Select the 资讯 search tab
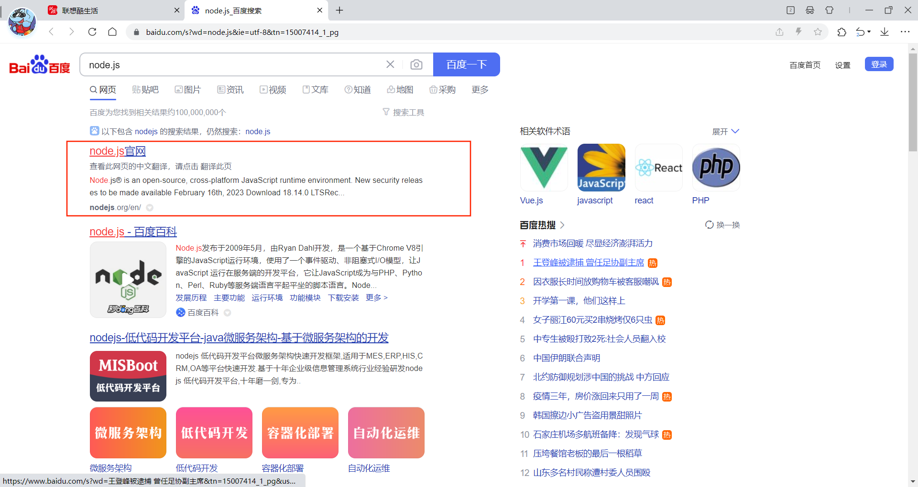Screen dimensions: 918x487 pyautogui.click(x=230, y=90)
